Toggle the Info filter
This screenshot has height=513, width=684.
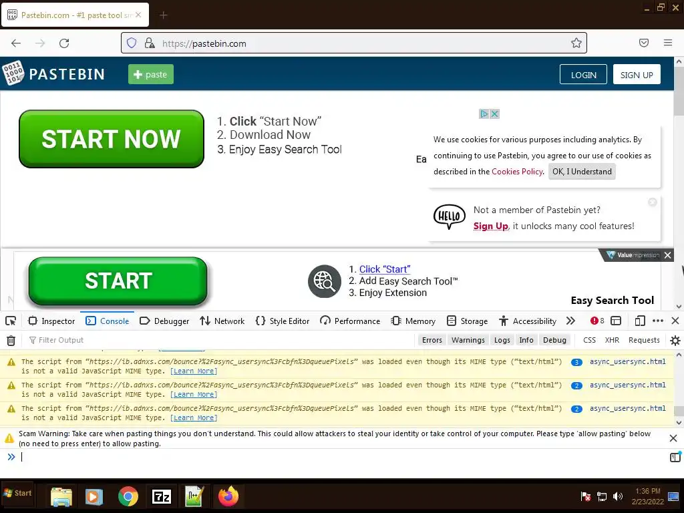[x=526, y=340]
